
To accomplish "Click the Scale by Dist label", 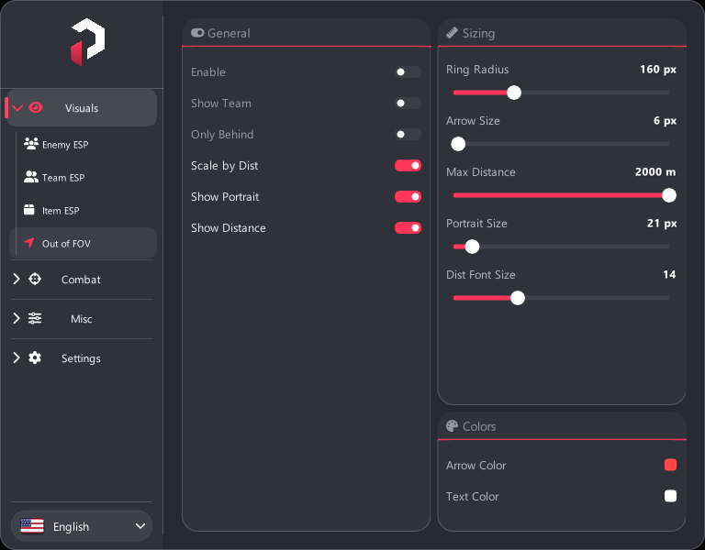I will click(224, 166).
